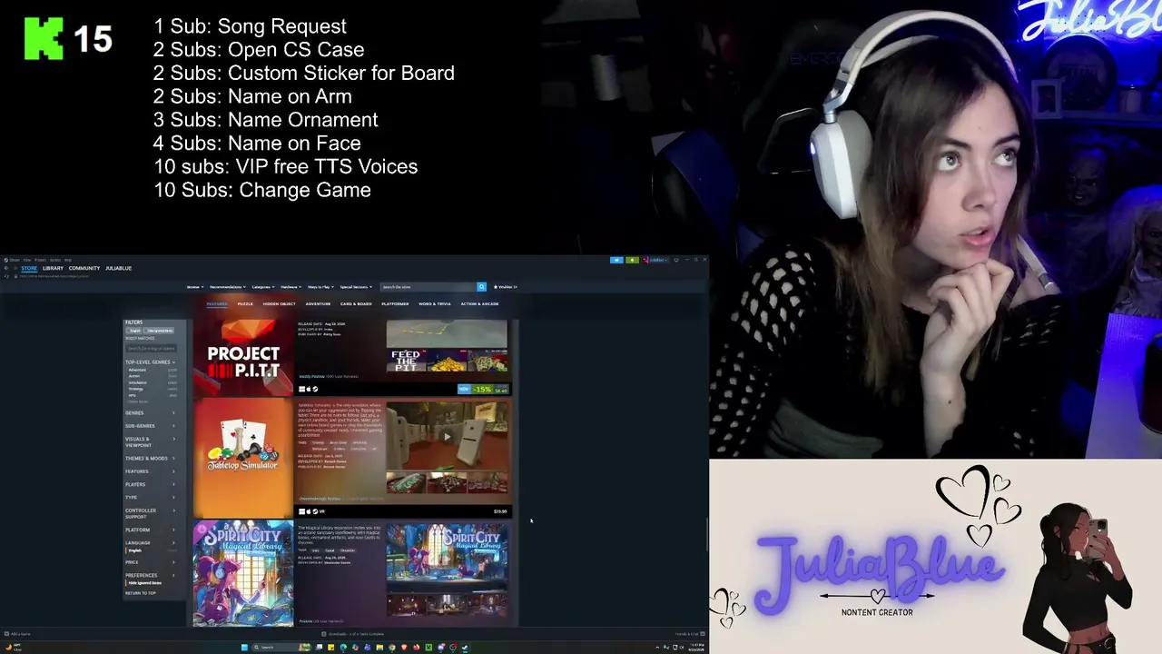Viewport: 1162px width, 654px height.
Task: Select the ADVENTURE category tab
Action: [318, 303]
